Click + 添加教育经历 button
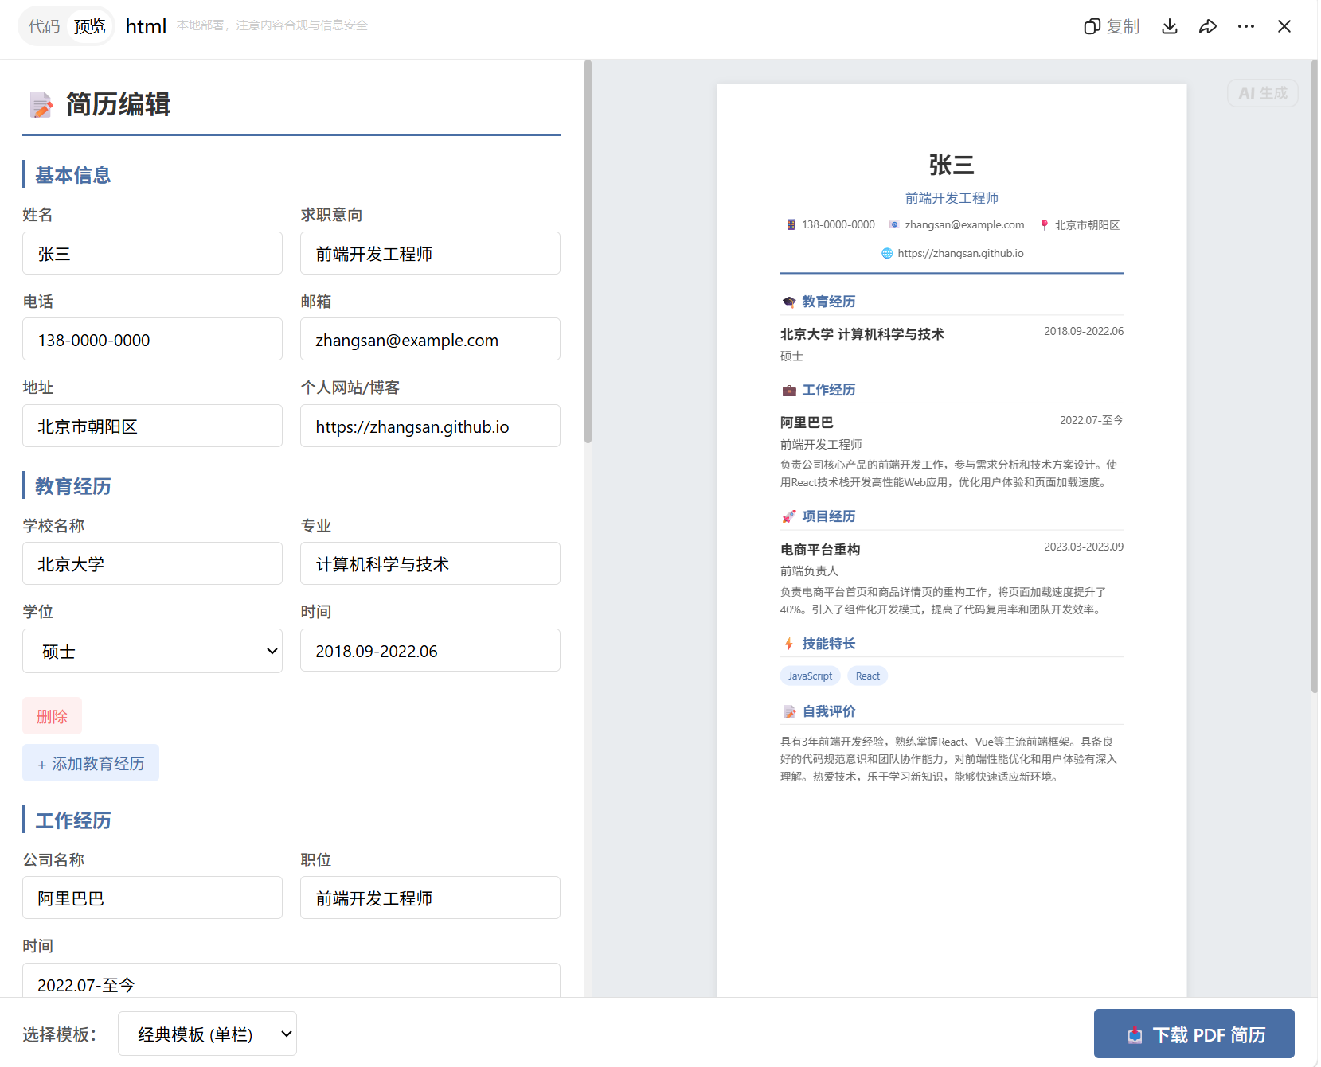1321x1067 pixels. (91, 763)
